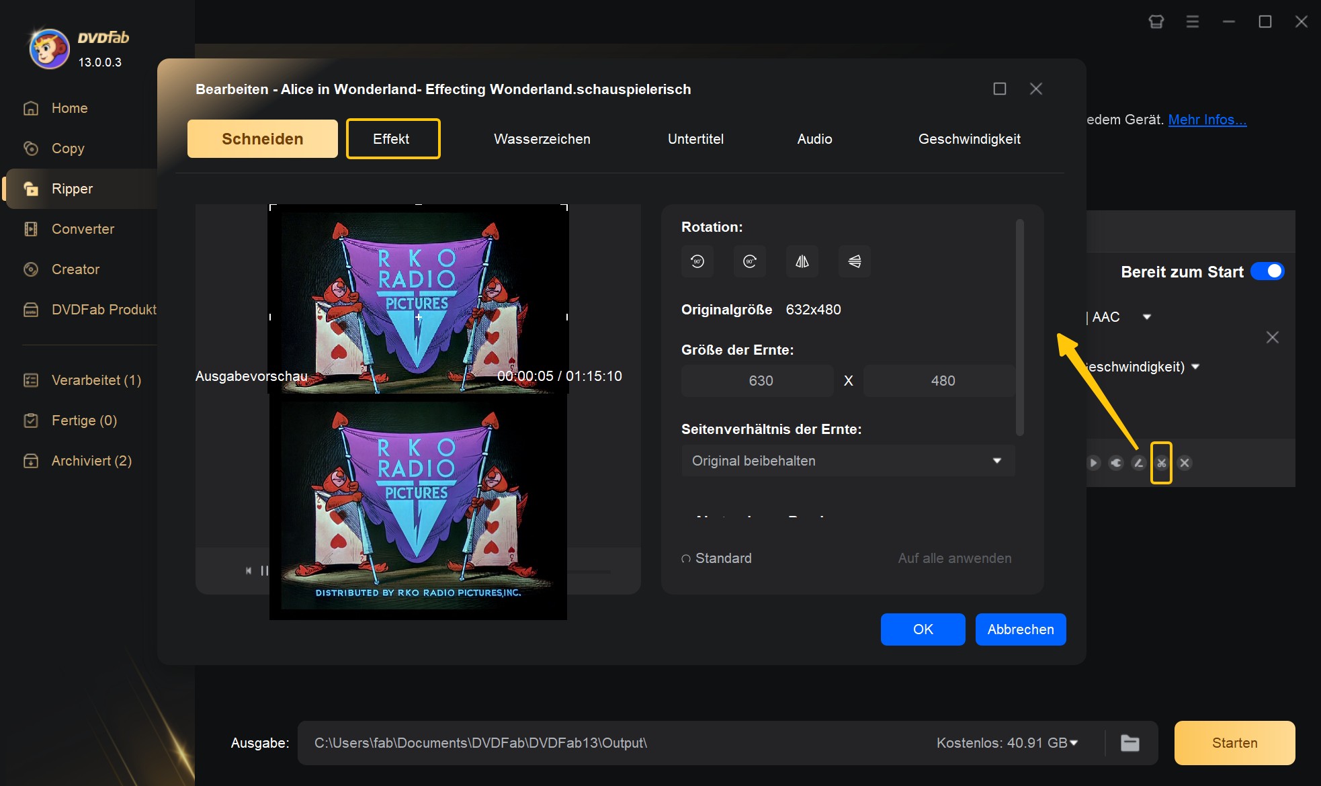The width and height of the screenshot is (1321, 786).
Task: Expand the Seitenverhältnis der Ernte dropdown
Action: point(845,460)
